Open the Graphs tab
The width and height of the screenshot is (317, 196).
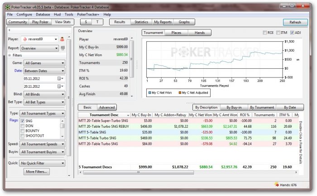pos(184,22)
